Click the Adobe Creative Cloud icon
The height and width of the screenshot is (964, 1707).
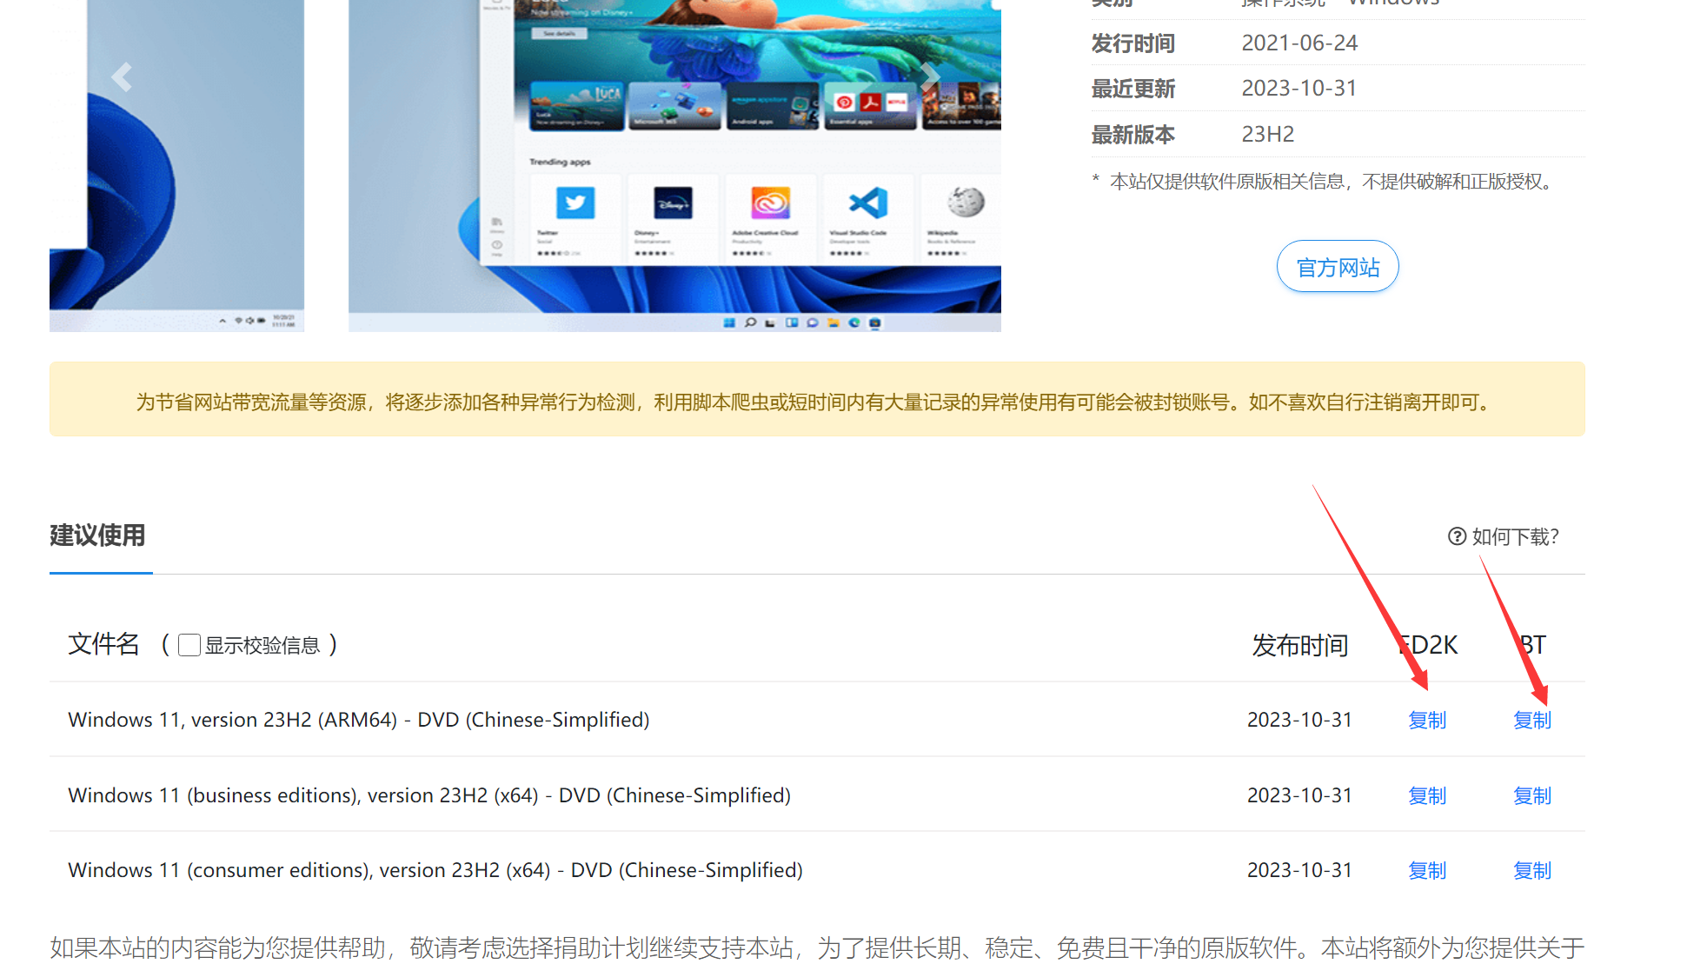coord(770,203)
